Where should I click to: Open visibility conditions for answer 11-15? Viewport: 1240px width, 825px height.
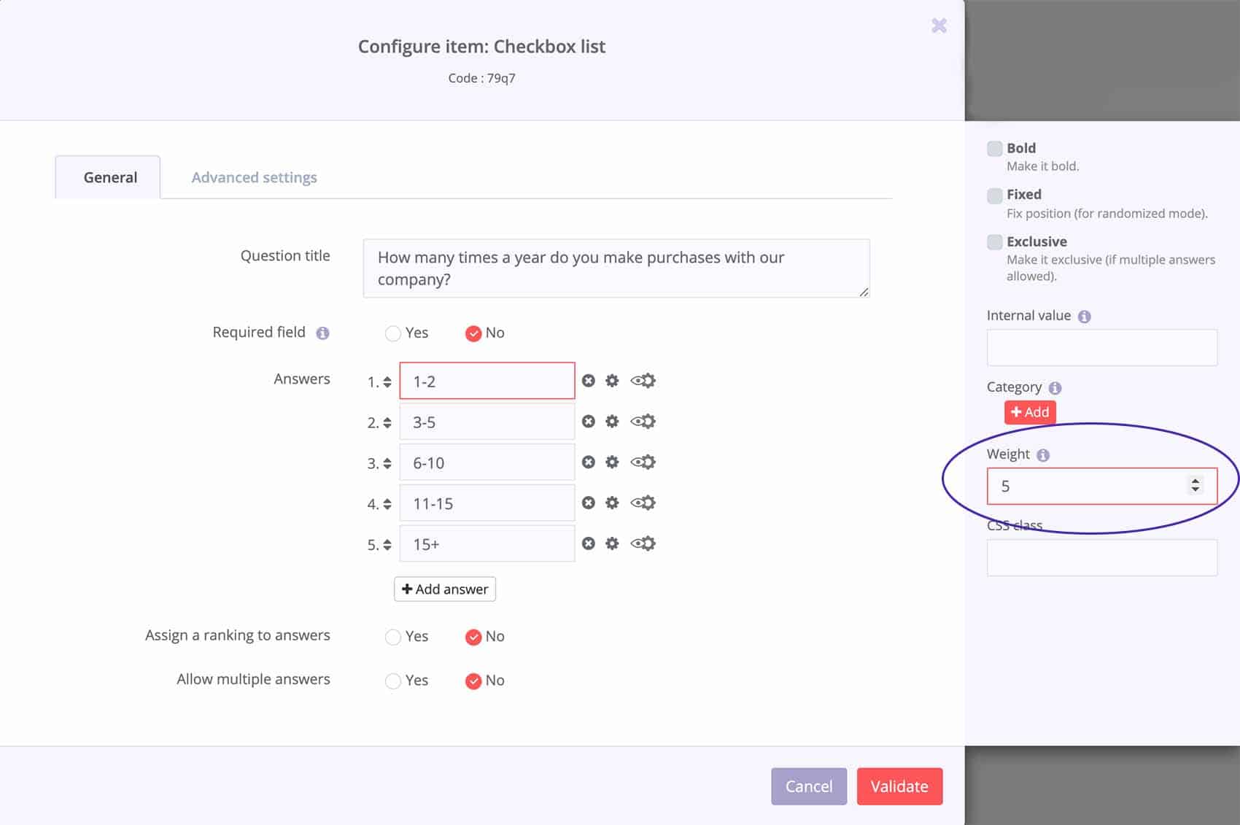[x=643, y=503]
